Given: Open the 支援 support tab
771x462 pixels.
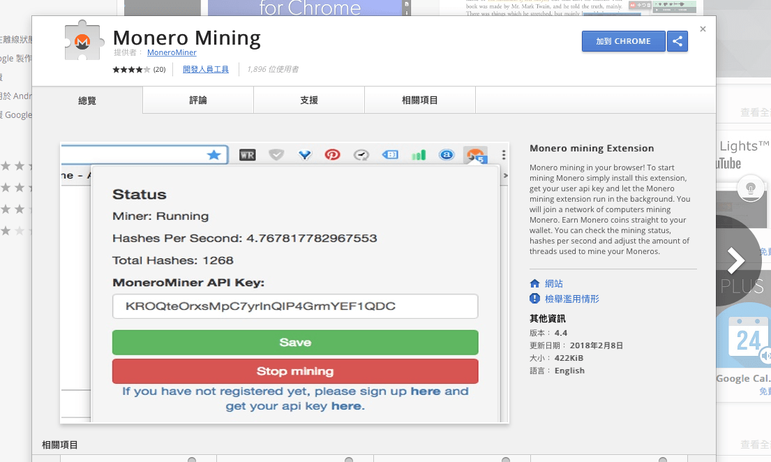Looking at the screenshot, I should [x=309, y=100].
